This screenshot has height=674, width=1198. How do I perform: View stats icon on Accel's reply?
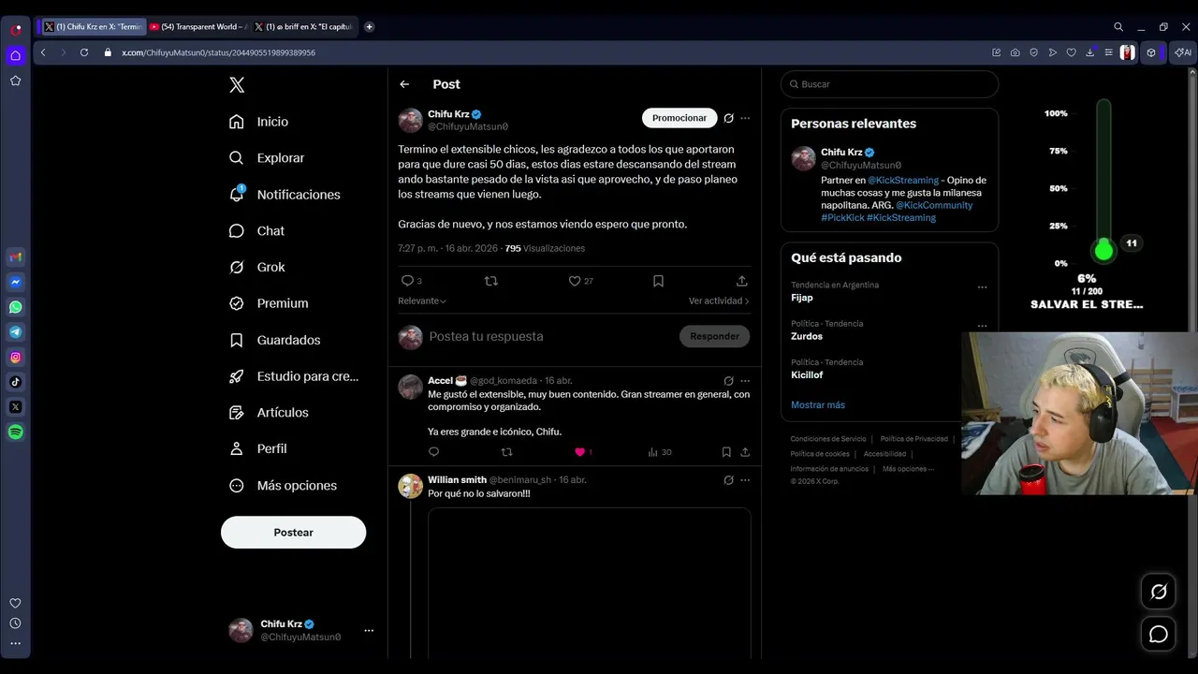click(653, 452)
